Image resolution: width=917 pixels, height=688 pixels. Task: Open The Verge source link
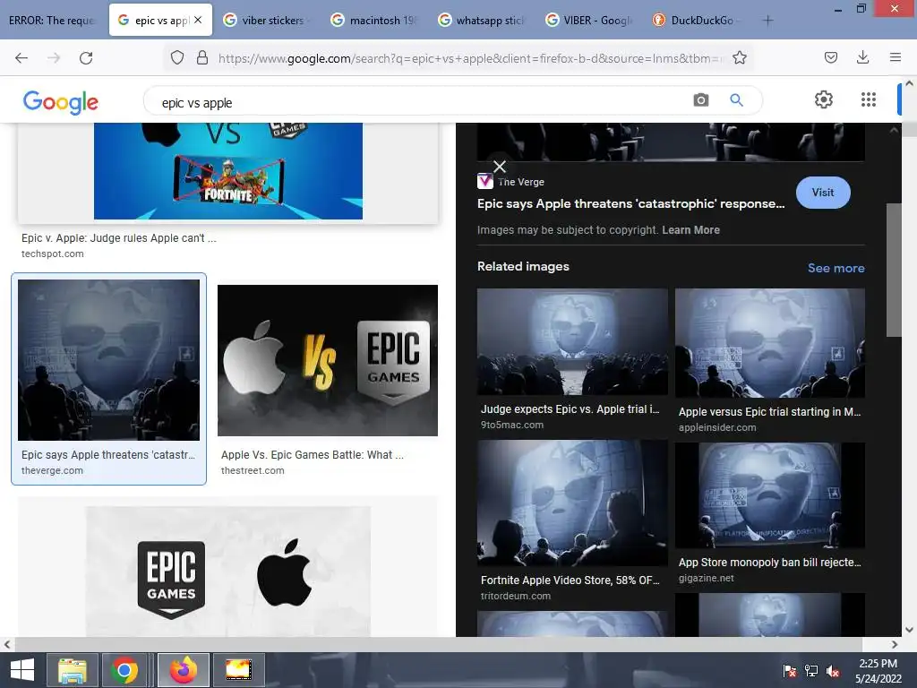(x=521, y=182)
